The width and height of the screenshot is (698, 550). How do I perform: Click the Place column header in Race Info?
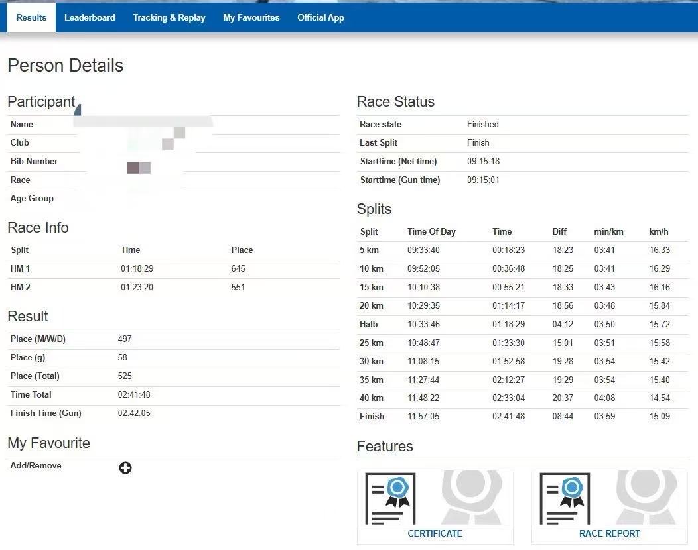242,250
